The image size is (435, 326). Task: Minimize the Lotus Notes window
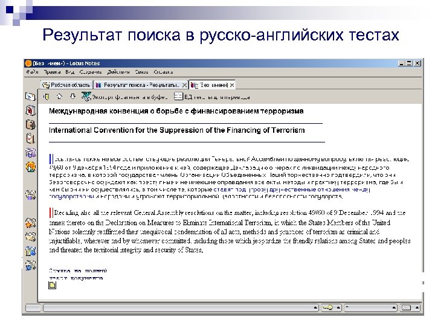[x=401, y=63]
